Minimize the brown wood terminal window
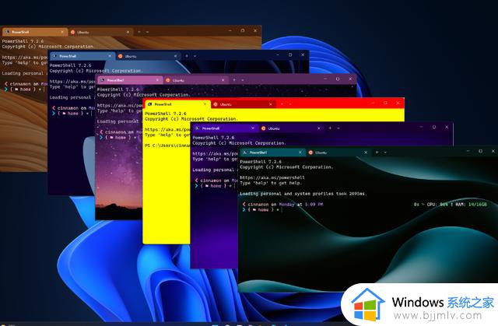This screenshot has width=498, height=326. pos(230,30)
